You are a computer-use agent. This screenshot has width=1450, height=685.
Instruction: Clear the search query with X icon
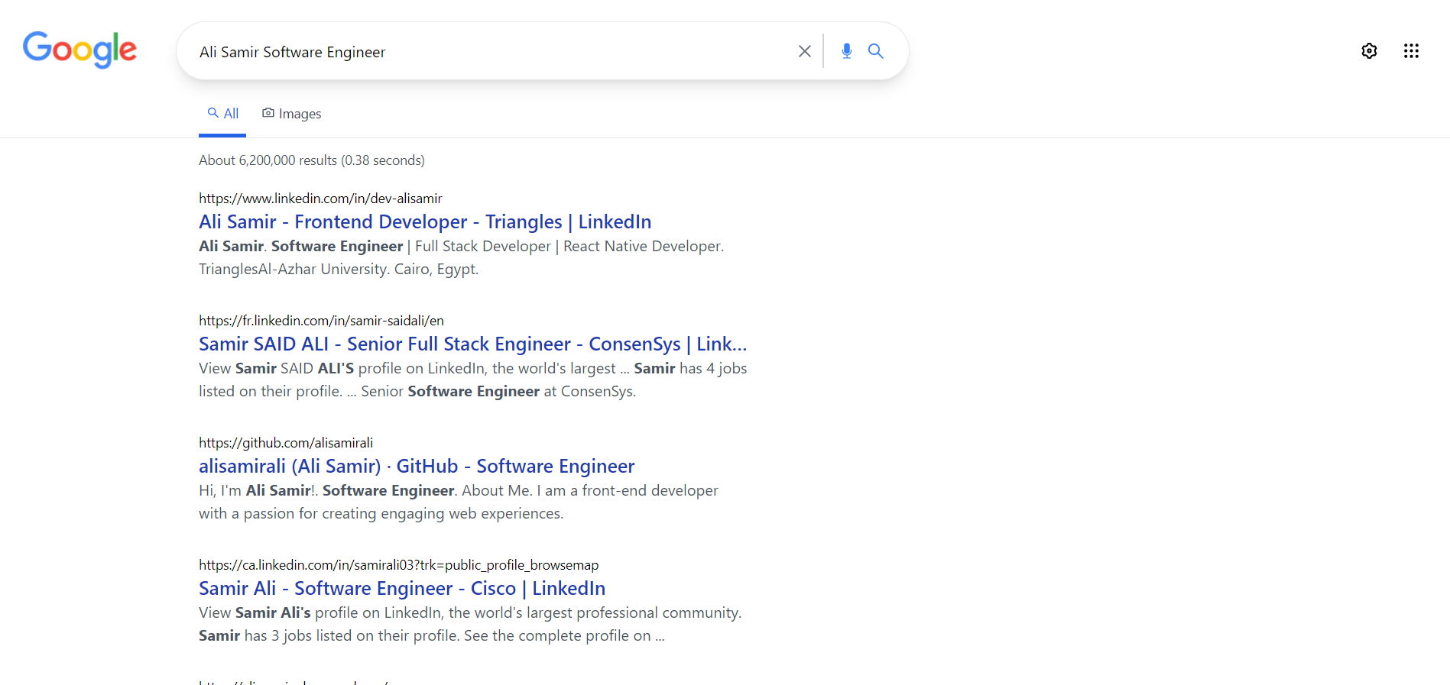(804, 51)
